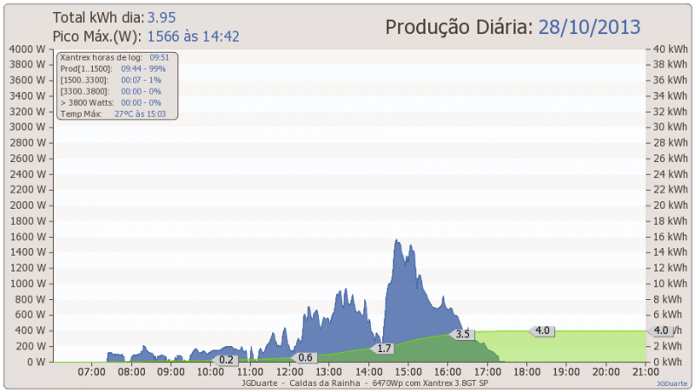The height and width of the screenshot is (392, 695).
Task: Click the blue JGDuarte text at bottom right
Action: 672,383
